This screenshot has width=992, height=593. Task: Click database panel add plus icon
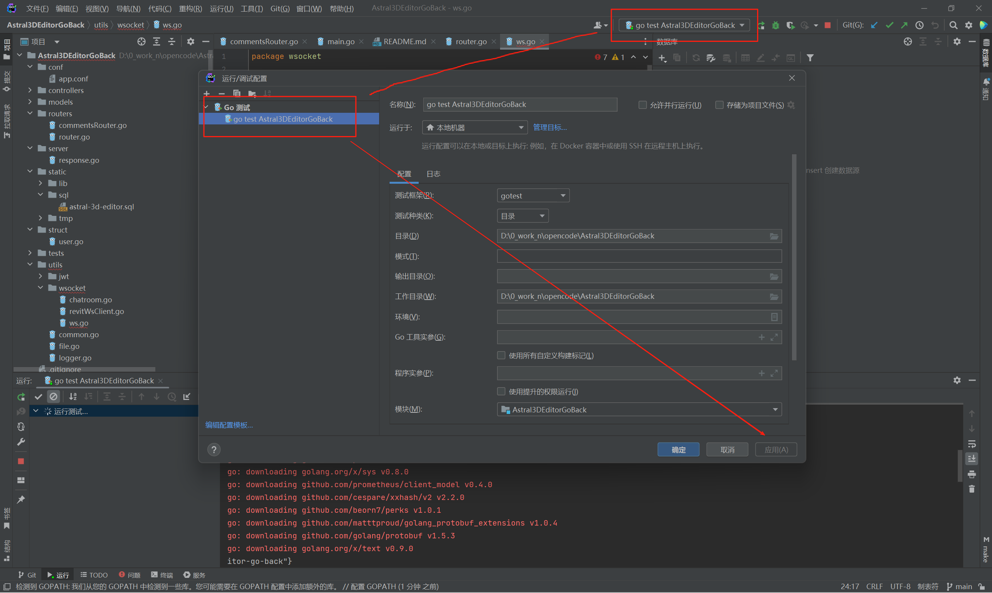coord(662,58)
